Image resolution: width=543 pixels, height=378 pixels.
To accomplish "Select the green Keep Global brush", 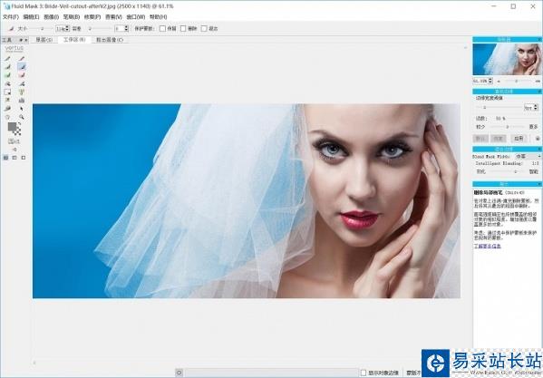I will 7,75.
